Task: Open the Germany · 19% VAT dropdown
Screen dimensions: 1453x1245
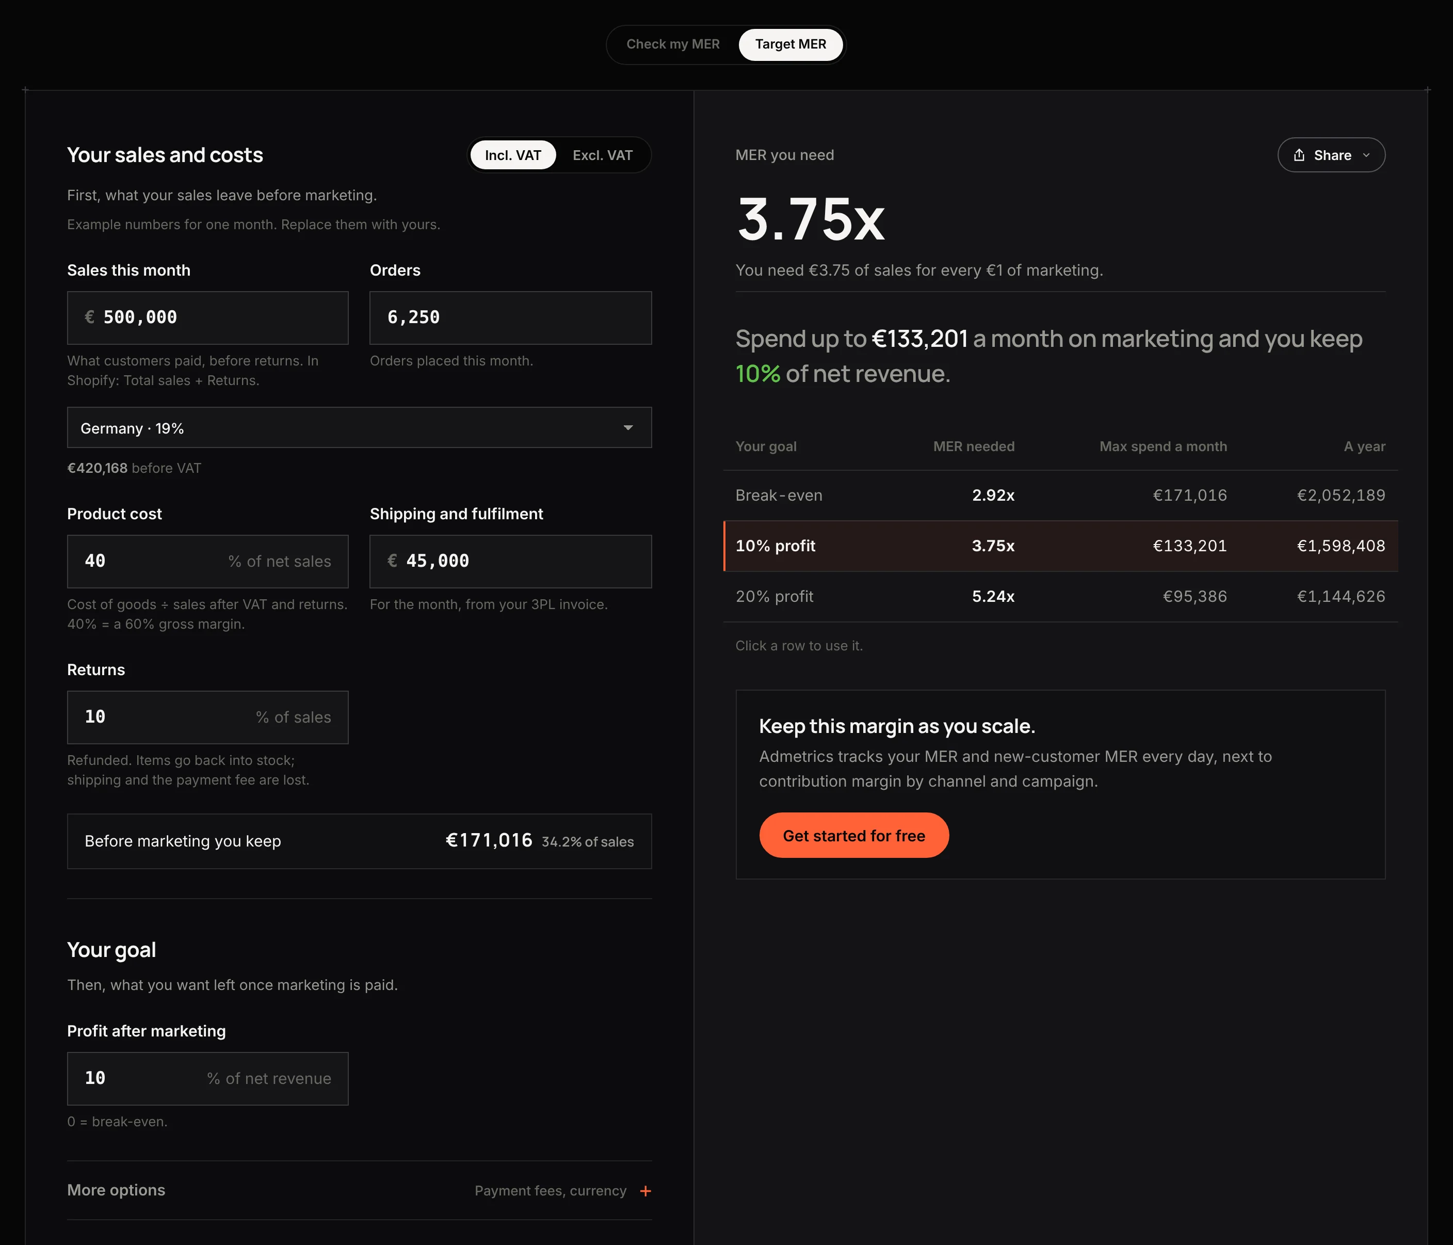Action: 359,428
